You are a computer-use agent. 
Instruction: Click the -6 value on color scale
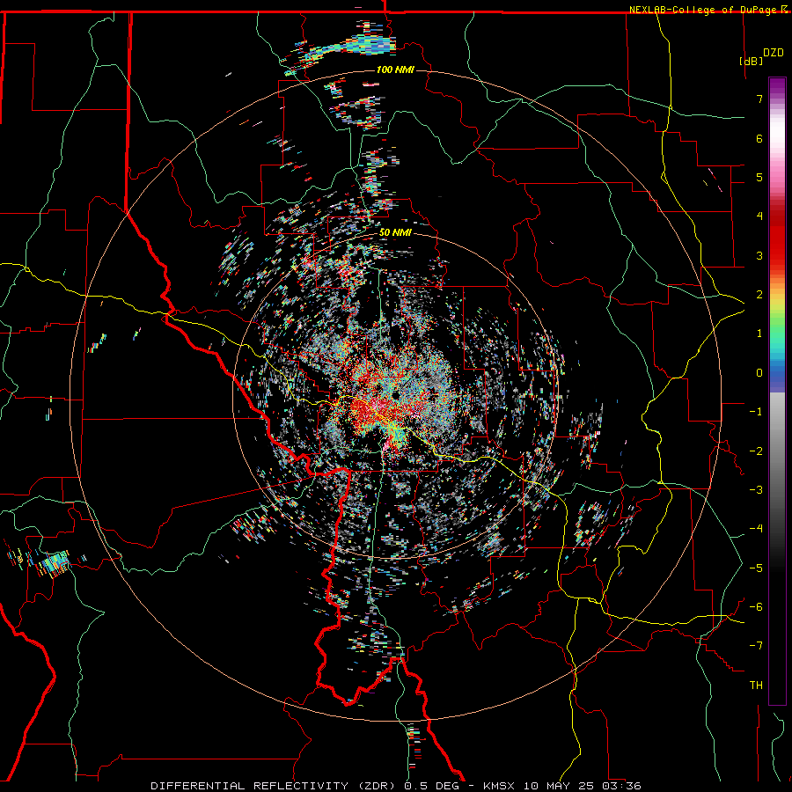756,607
